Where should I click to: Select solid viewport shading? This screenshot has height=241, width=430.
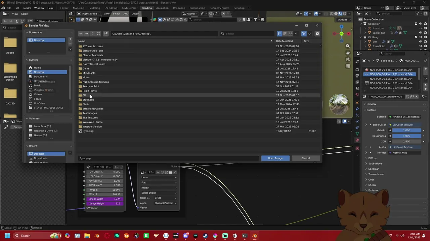point(336,14)
